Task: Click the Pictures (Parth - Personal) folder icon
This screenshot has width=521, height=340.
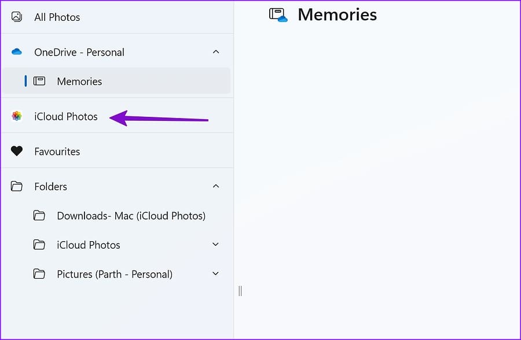Action: coord(39,274)
